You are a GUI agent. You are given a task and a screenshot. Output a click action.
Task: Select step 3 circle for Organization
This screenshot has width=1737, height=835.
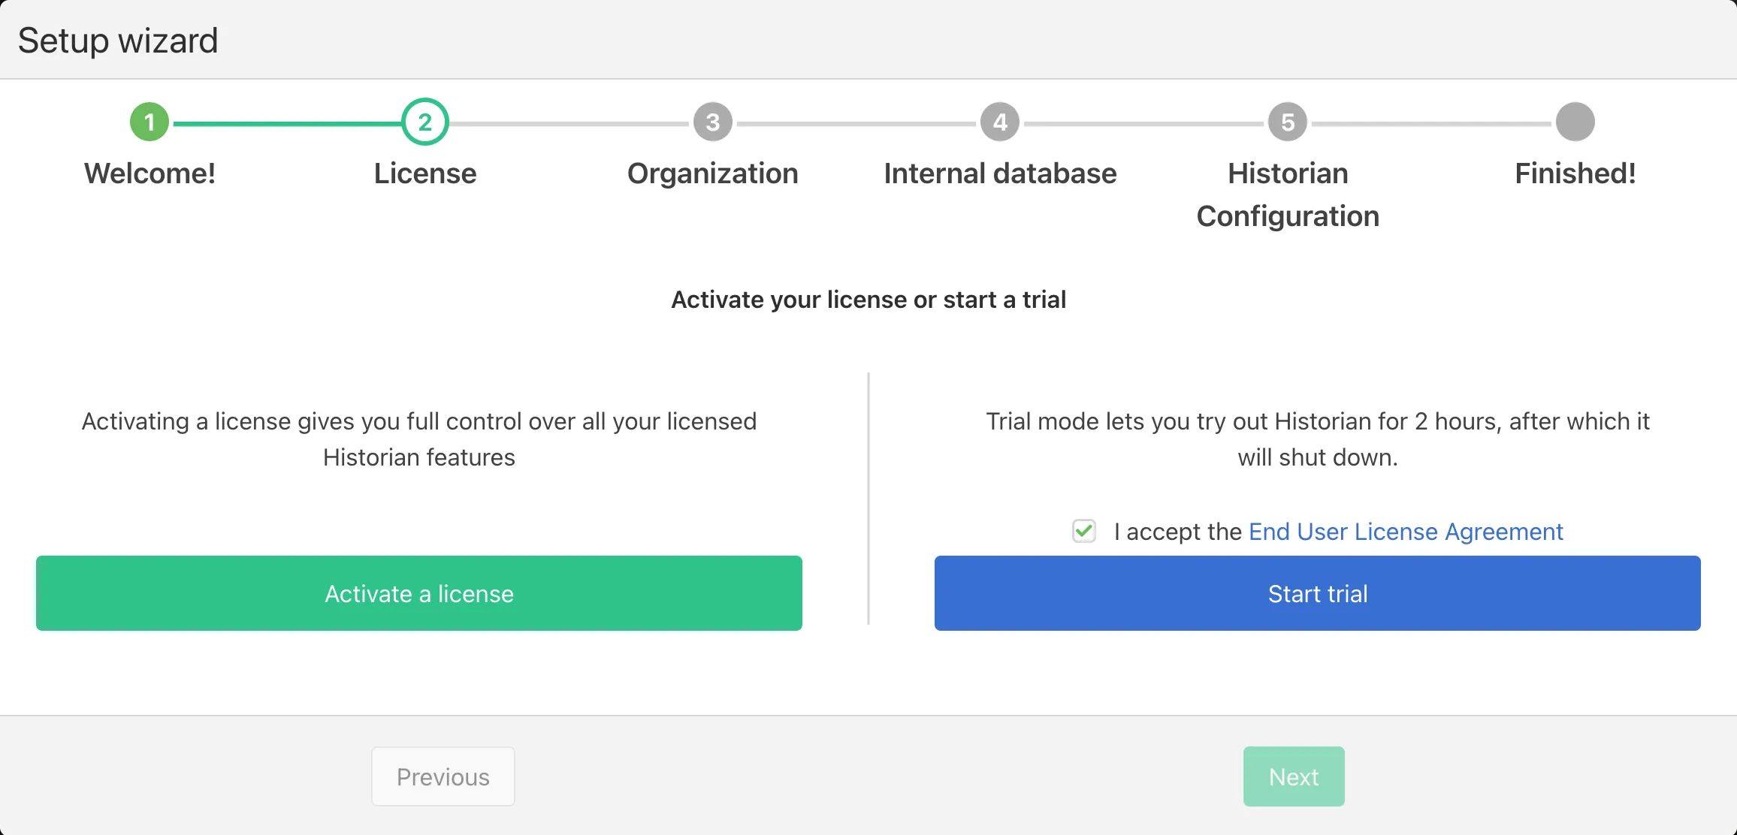pyautogui.click(x=713, y=122)
